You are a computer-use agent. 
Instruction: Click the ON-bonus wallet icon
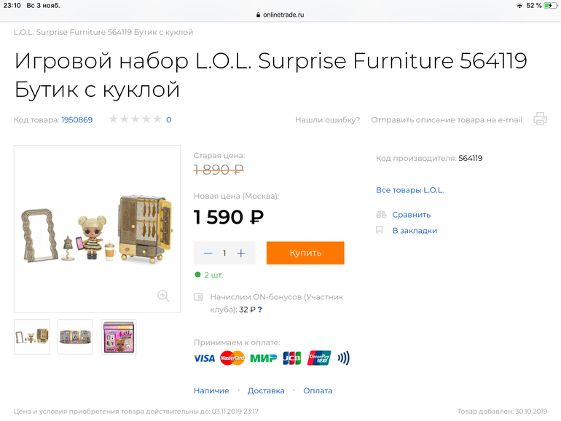pos(198,297)
